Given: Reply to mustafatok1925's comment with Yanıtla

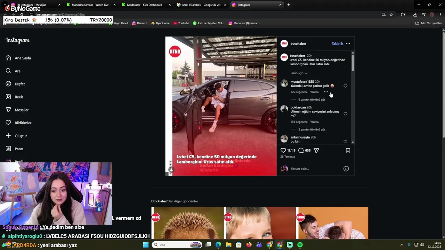Looking at the screenshot, I should (x=314, y=92).
